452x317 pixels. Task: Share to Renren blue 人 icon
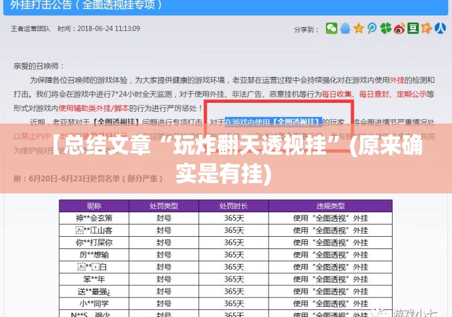pyautogui.click(x=440, y=28)
